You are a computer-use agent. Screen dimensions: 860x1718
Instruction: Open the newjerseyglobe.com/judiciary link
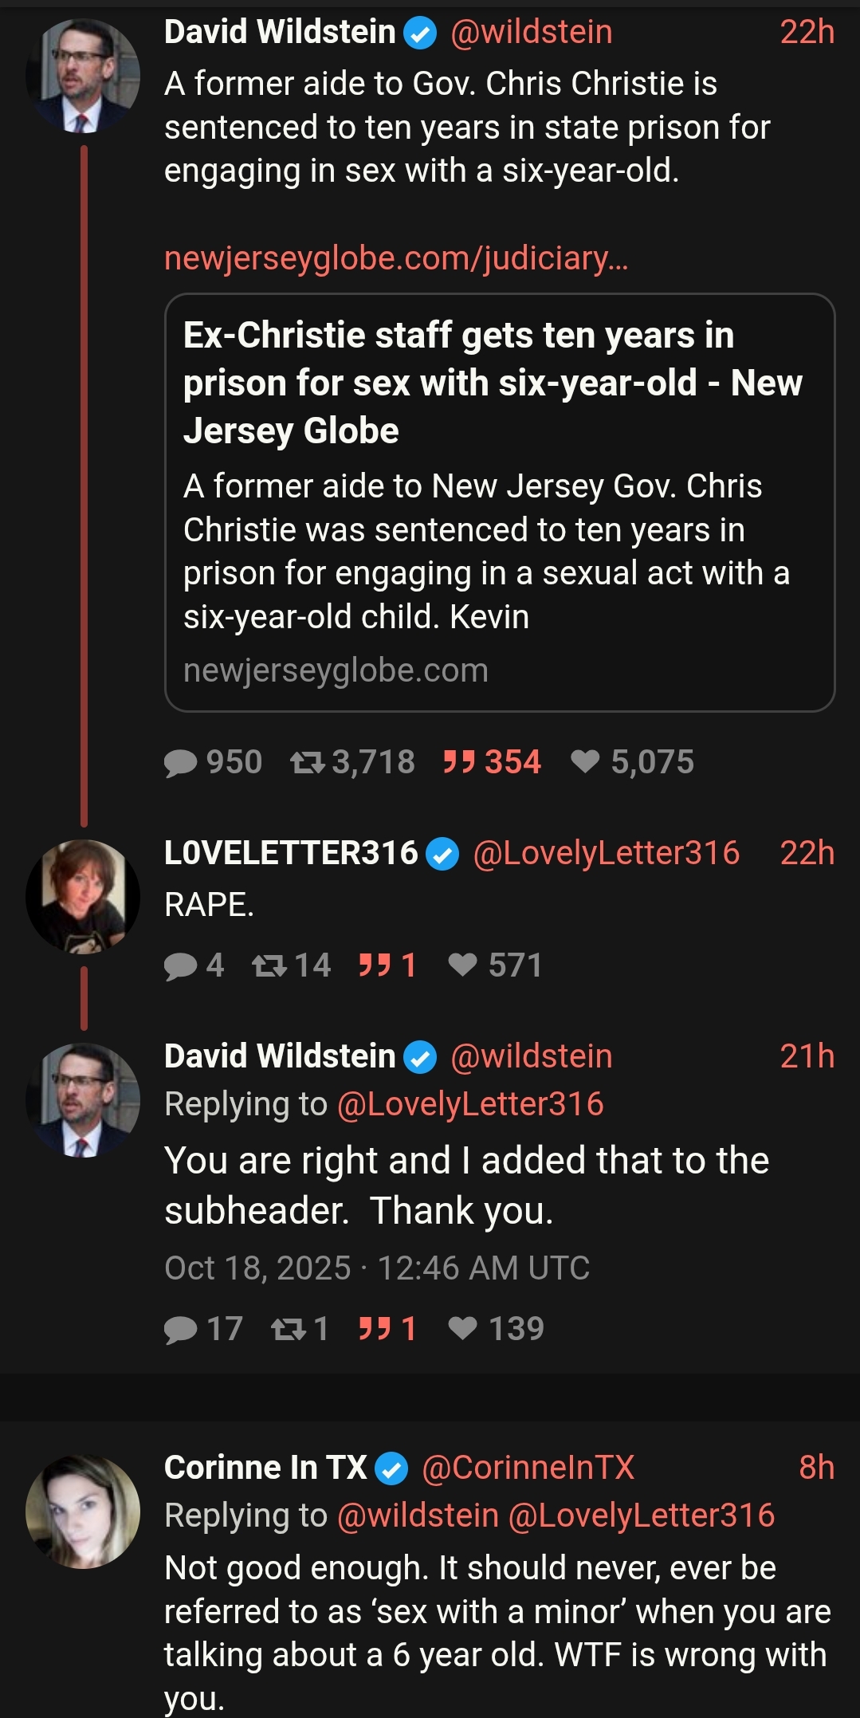pyautogui.click(x=396, y=258)
